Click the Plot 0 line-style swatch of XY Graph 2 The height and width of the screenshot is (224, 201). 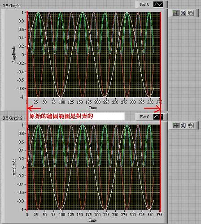[x=158, y=117]
